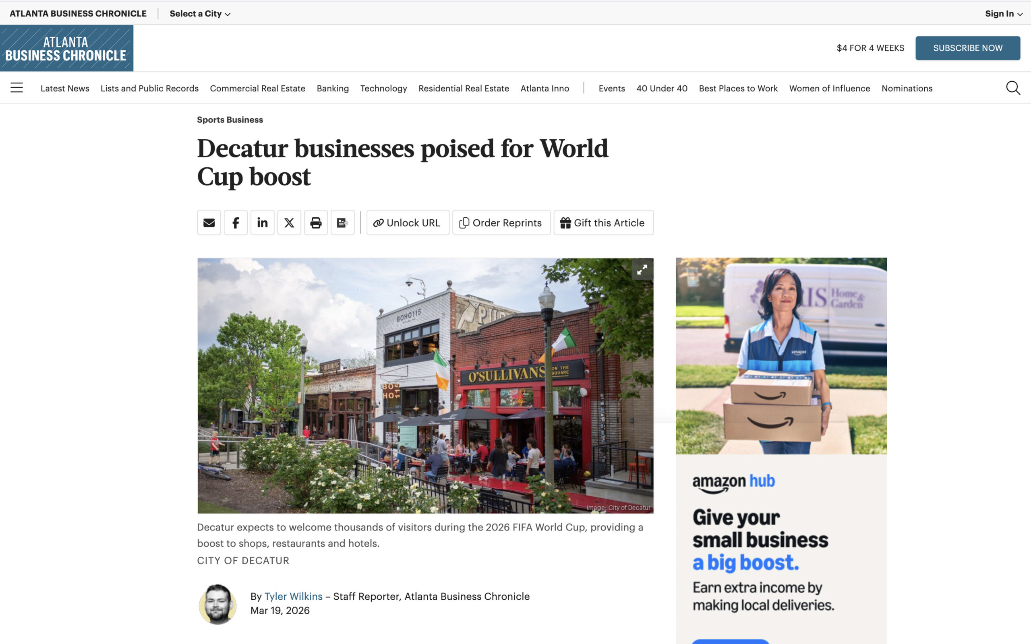This screenshot has height=644, width=1031.
Task: Open the hamburger navigation menu
Action: 17,88
